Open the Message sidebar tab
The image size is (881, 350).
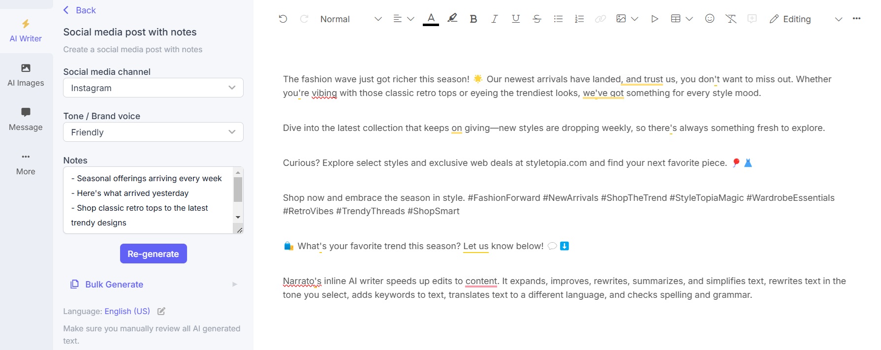pos(26,119)
